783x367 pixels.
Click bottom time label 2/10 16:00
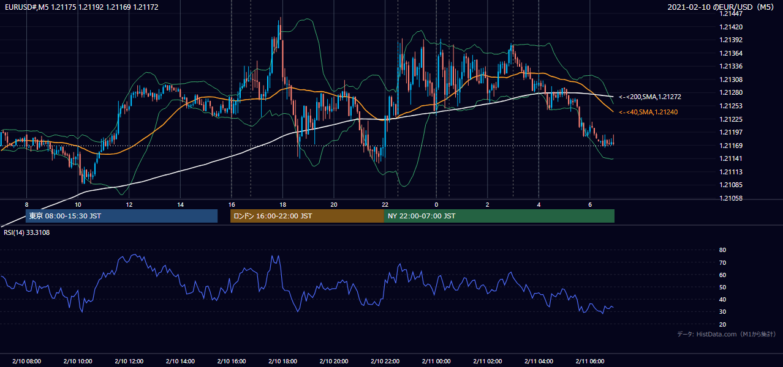click(231, 361)
